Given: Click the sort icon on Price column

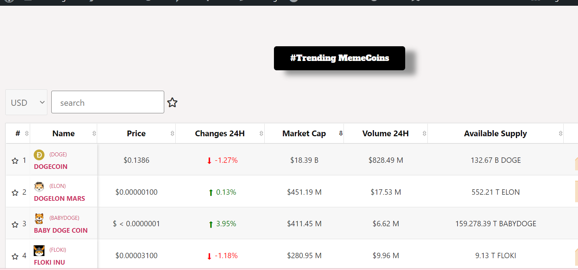Looking at the screenshot, I should pyautogui.click(x=173, y=133).
